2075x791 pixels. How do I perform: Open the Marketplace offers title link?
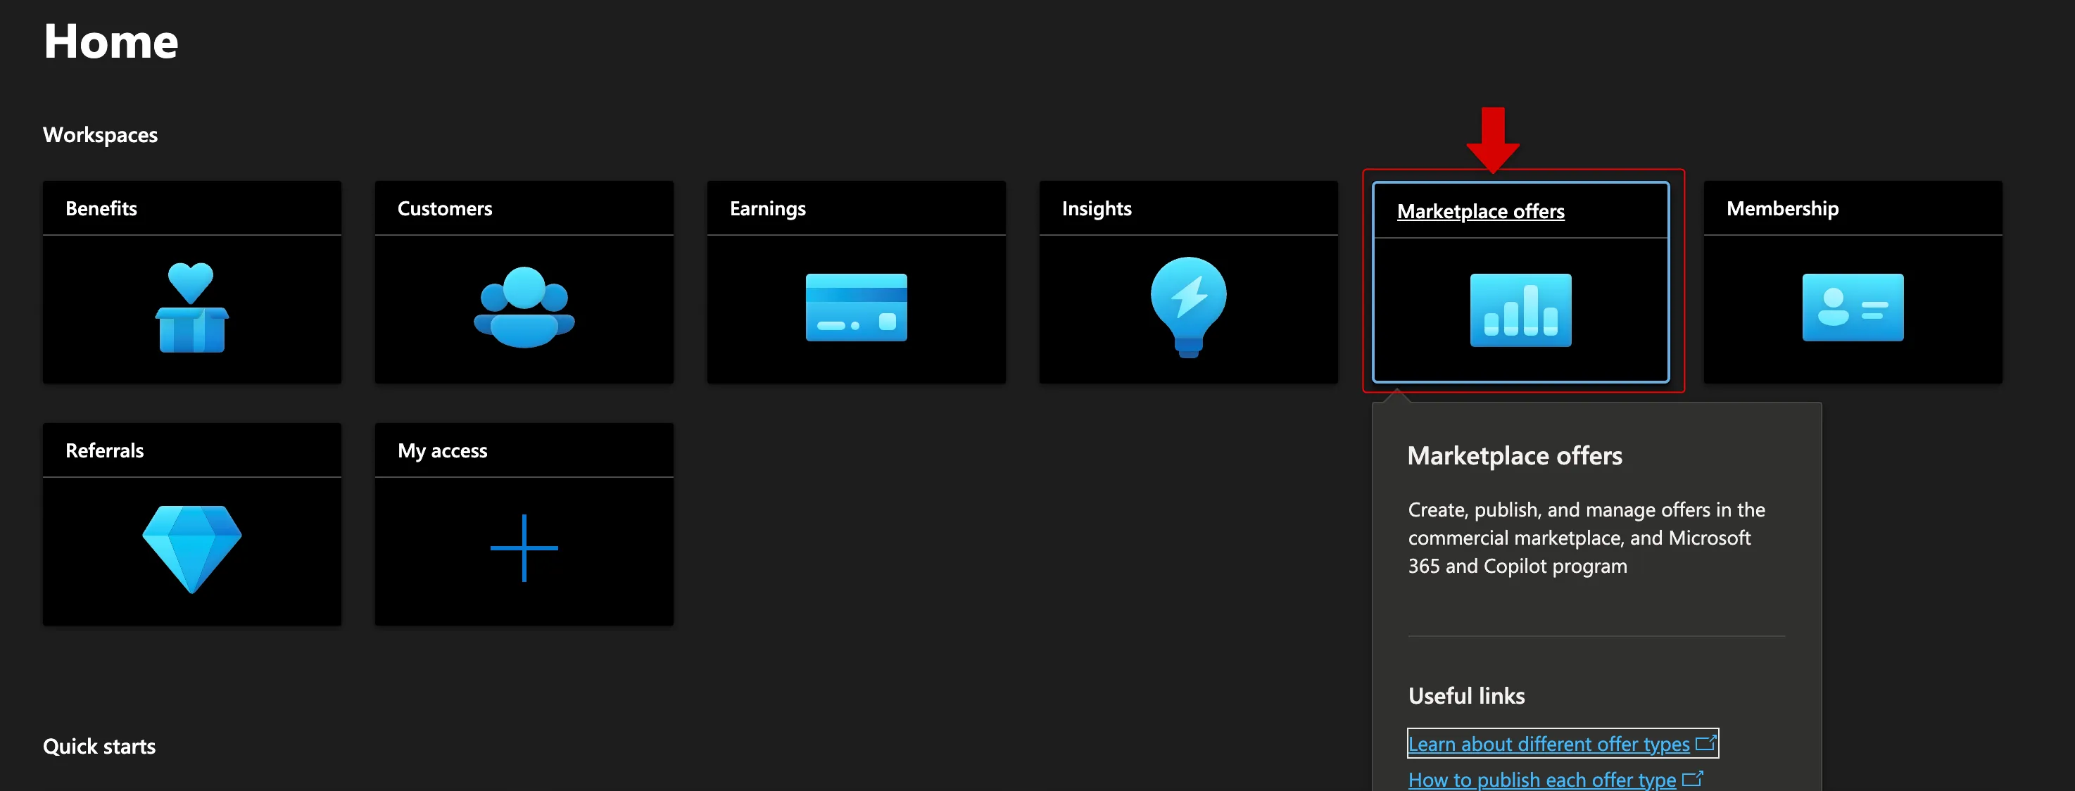tap(1480, 211)
